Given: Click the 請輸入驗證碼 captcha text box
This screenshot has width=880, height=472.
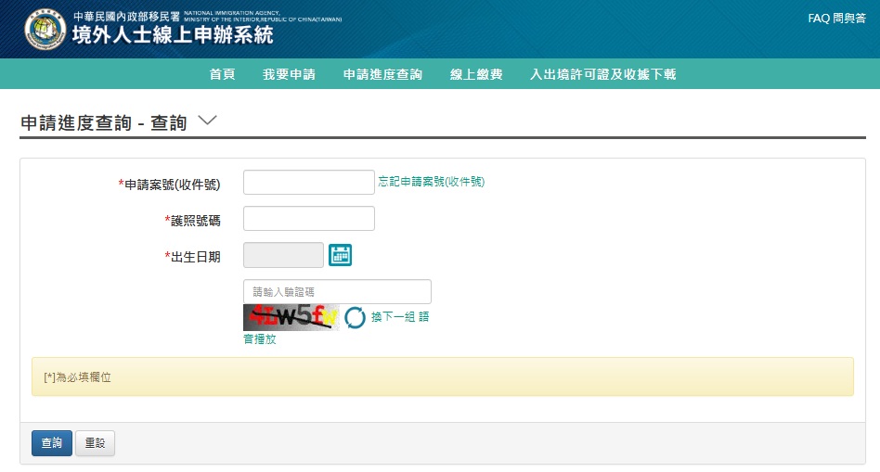Looking at the screenshot, I should (x=337, y=291).
